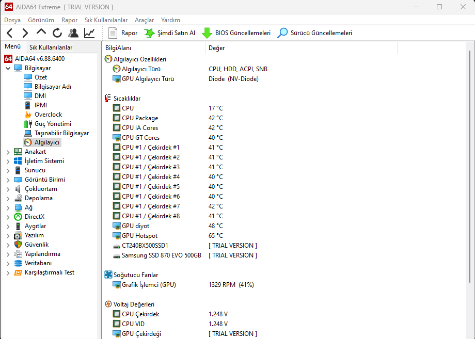Open the Yardım menu
Screen dimensions: 475x339
pos(170,20)
